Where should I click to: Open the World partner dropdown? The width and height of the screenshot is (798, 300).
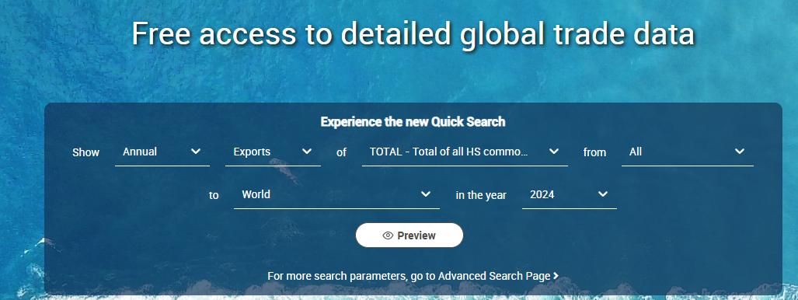coord(336,194)
